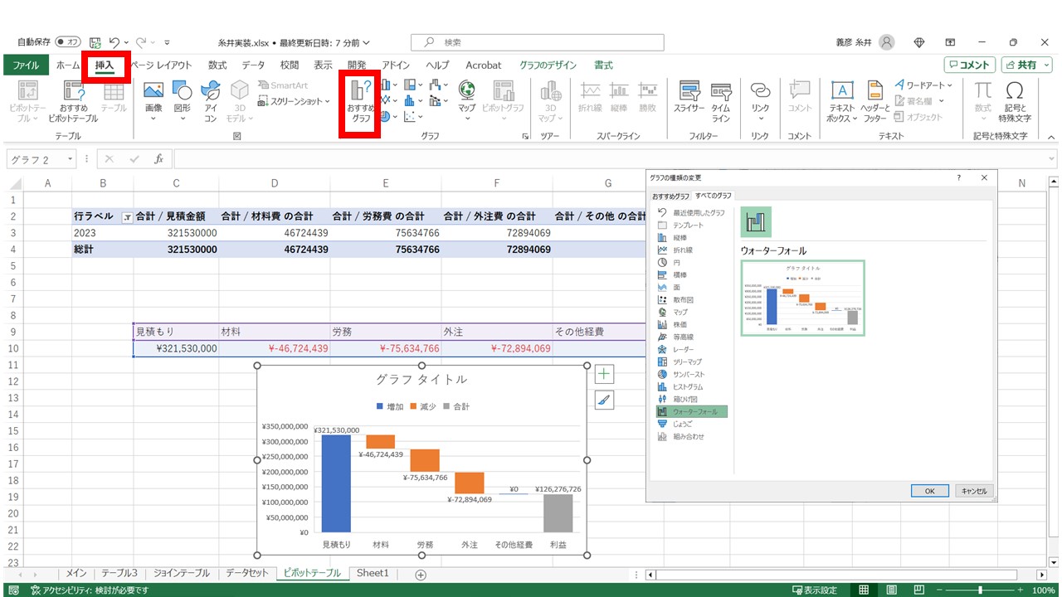Click the blue 見積もり bar in the chart
Image resolution: width=1062 pixels, height=597 pixels.
point(336,483)
